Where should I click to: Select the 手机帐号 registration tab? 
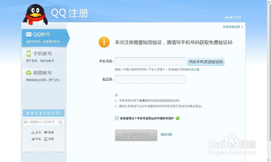[x=44, y=57]
